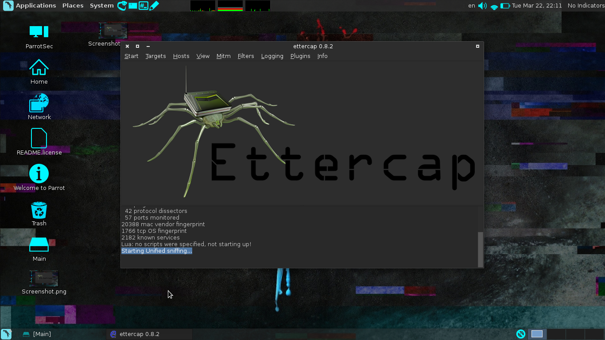Click the Parrot menu icon in bottom panel
The width and height of the screenshot is (605, 340).
[x=6, y=334]
